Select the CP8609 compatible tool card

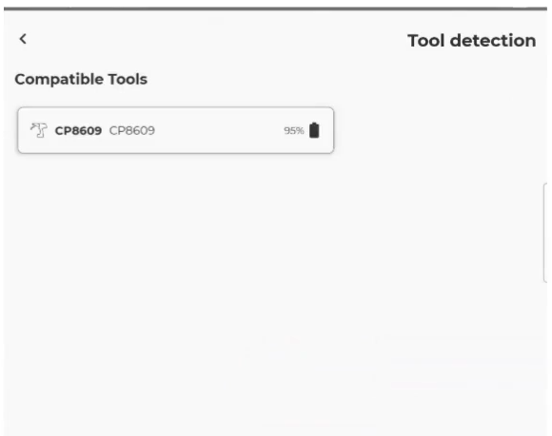176,130
